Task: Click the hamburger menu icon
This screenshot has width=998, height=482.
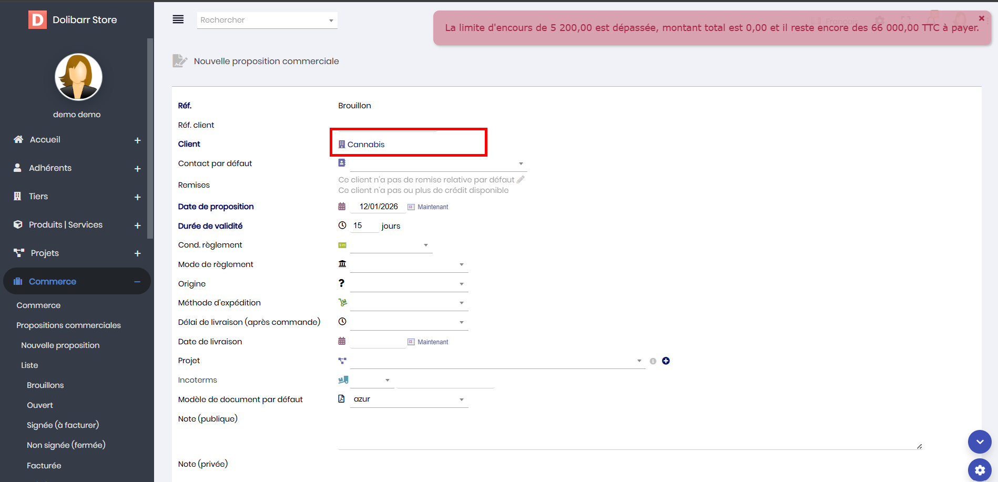Action: (178, 19)
